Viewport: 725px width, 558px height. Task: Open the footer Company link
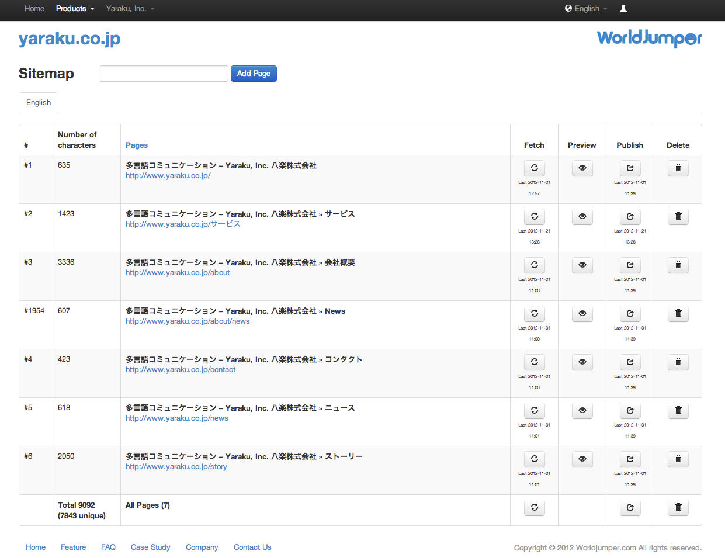(x=202, y=547)
